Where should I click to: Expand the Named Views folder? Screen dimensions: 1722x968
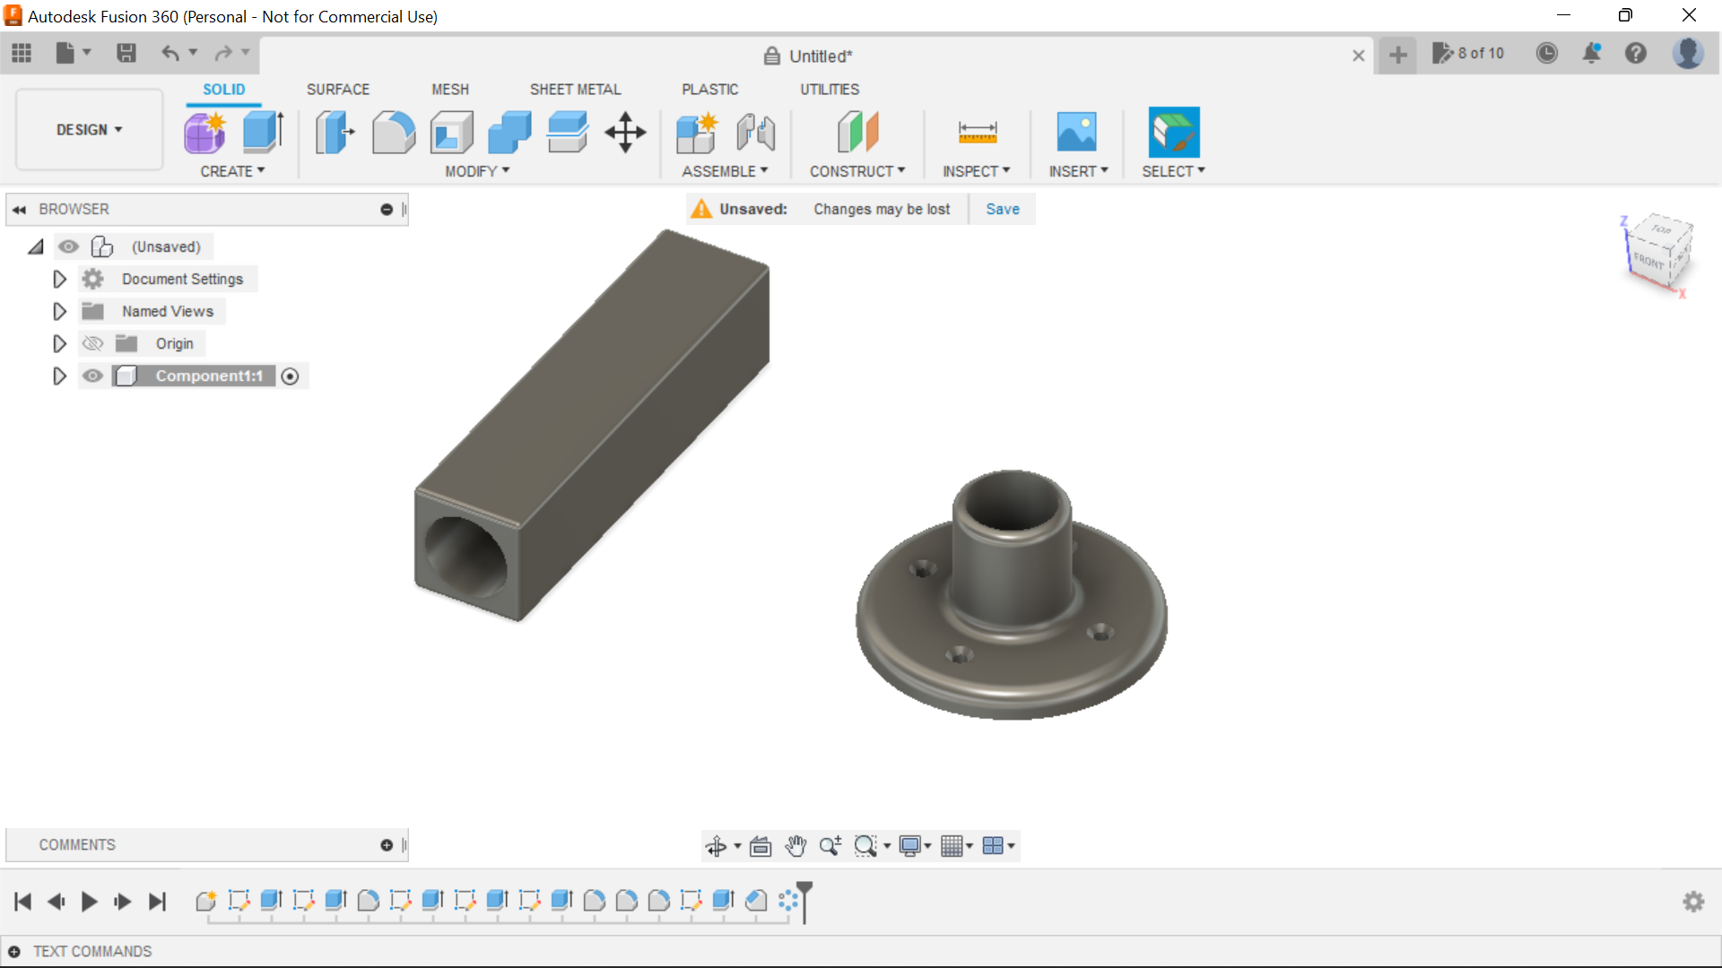tap(59, 311)
